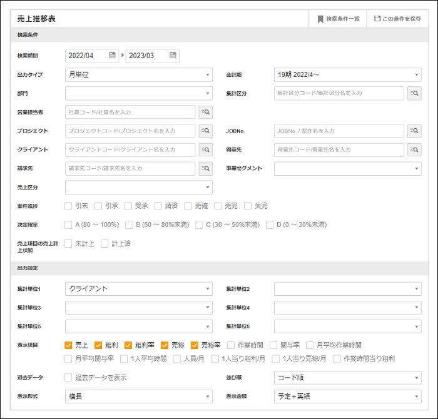Click search icon beside 集計区分 field
Image resolution: width=438 pixels, height=419 pixels.
pos(414,93)
